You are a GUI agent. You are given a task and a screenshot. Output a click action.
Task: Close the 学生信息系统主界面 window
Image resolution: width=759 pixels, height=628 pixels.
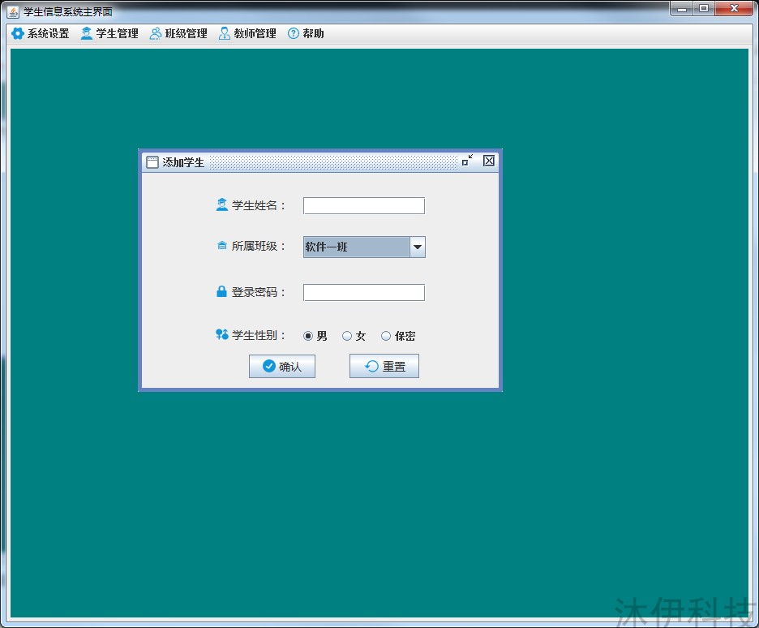(x=734, y=8)
